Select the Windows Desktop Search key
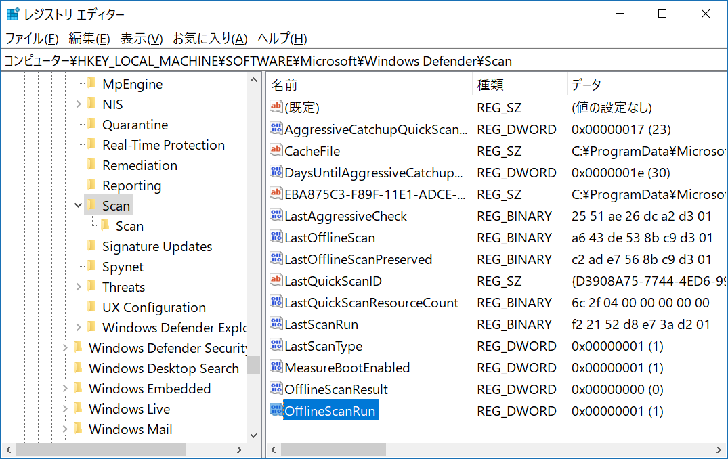Image resolution: width=728 pixels, height=459 pixels. coord(164,368)
